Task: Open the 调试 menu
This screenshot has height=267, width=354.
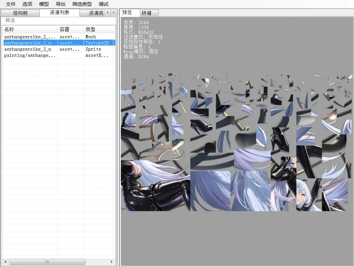Action: [103, 4]
